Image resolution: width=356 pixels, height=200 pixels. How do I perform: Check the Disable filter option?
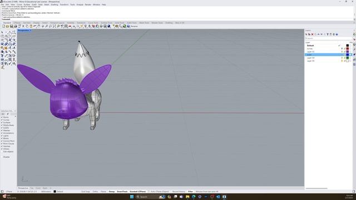coord(2,157)
